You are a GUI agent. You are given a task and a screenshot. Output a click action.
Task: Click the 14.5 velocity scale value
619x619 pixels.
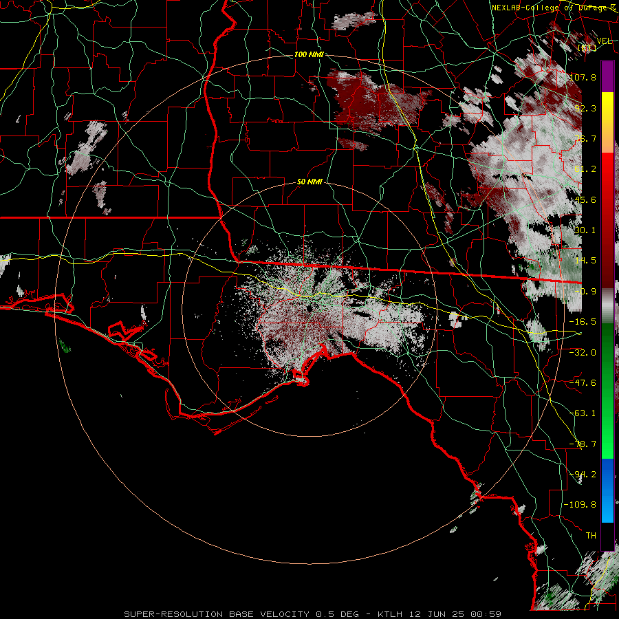[585, 261]
